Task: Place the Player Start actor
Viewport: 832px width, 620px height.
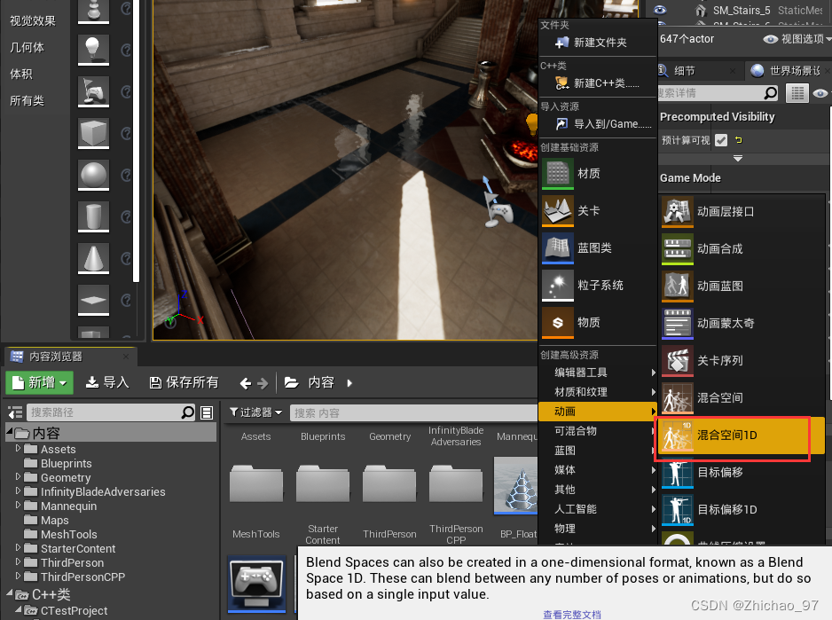Action: click(93, 91)
